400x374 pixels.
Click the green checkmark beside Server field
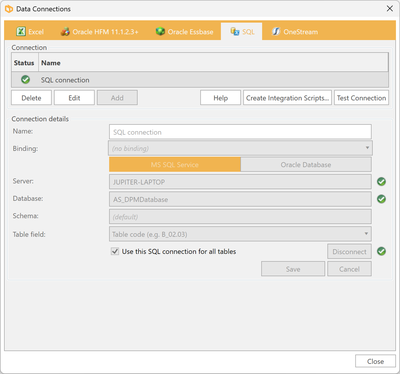click(x=381, y=182)
